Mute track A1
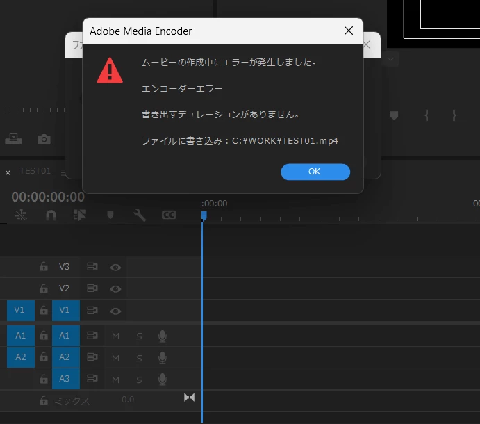The width and height of the screenshot is (480, 424). [115, 336]
